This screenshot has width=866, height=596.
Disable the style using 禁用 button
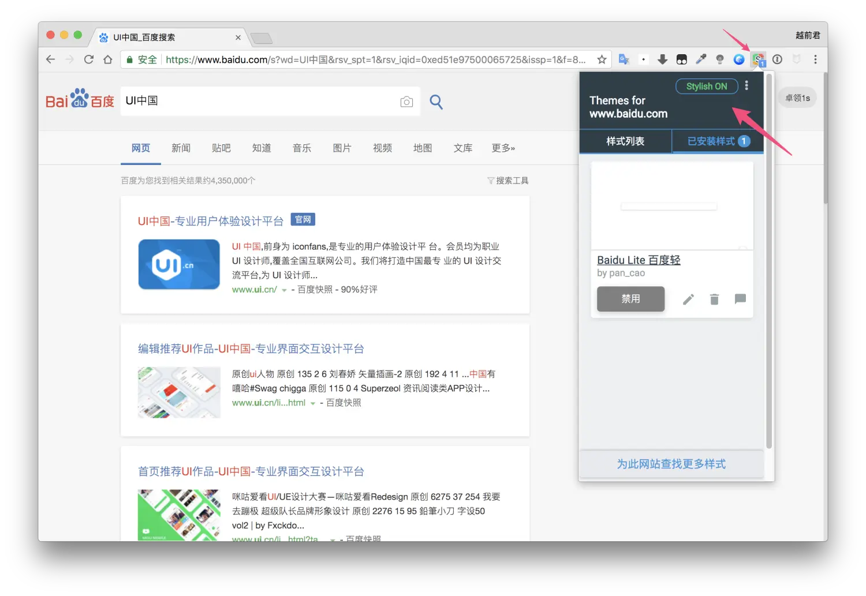[630, 299]
